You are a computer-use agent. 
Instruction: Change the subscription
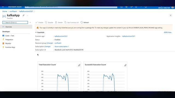tap(47, 47)
